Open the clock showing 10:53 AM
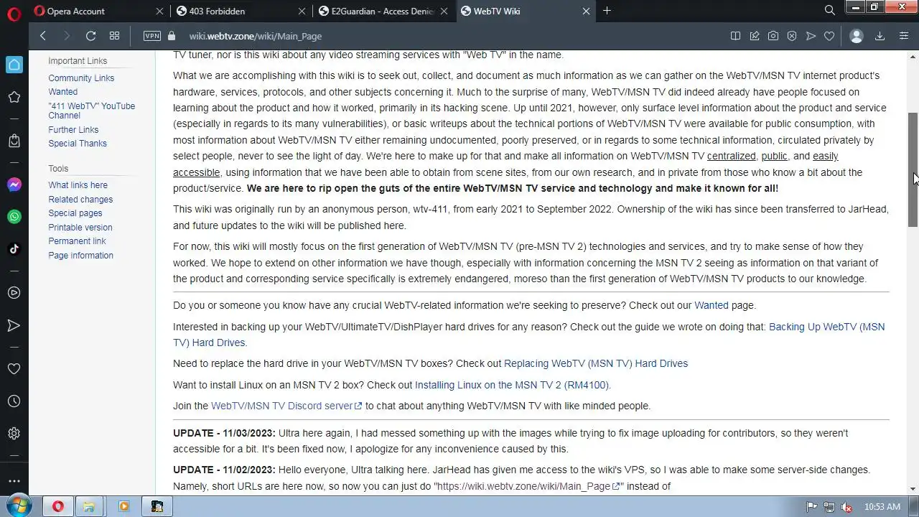 pos(882,506)
